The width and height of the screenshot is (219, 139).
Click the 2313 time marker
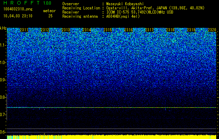pos(66,30)
